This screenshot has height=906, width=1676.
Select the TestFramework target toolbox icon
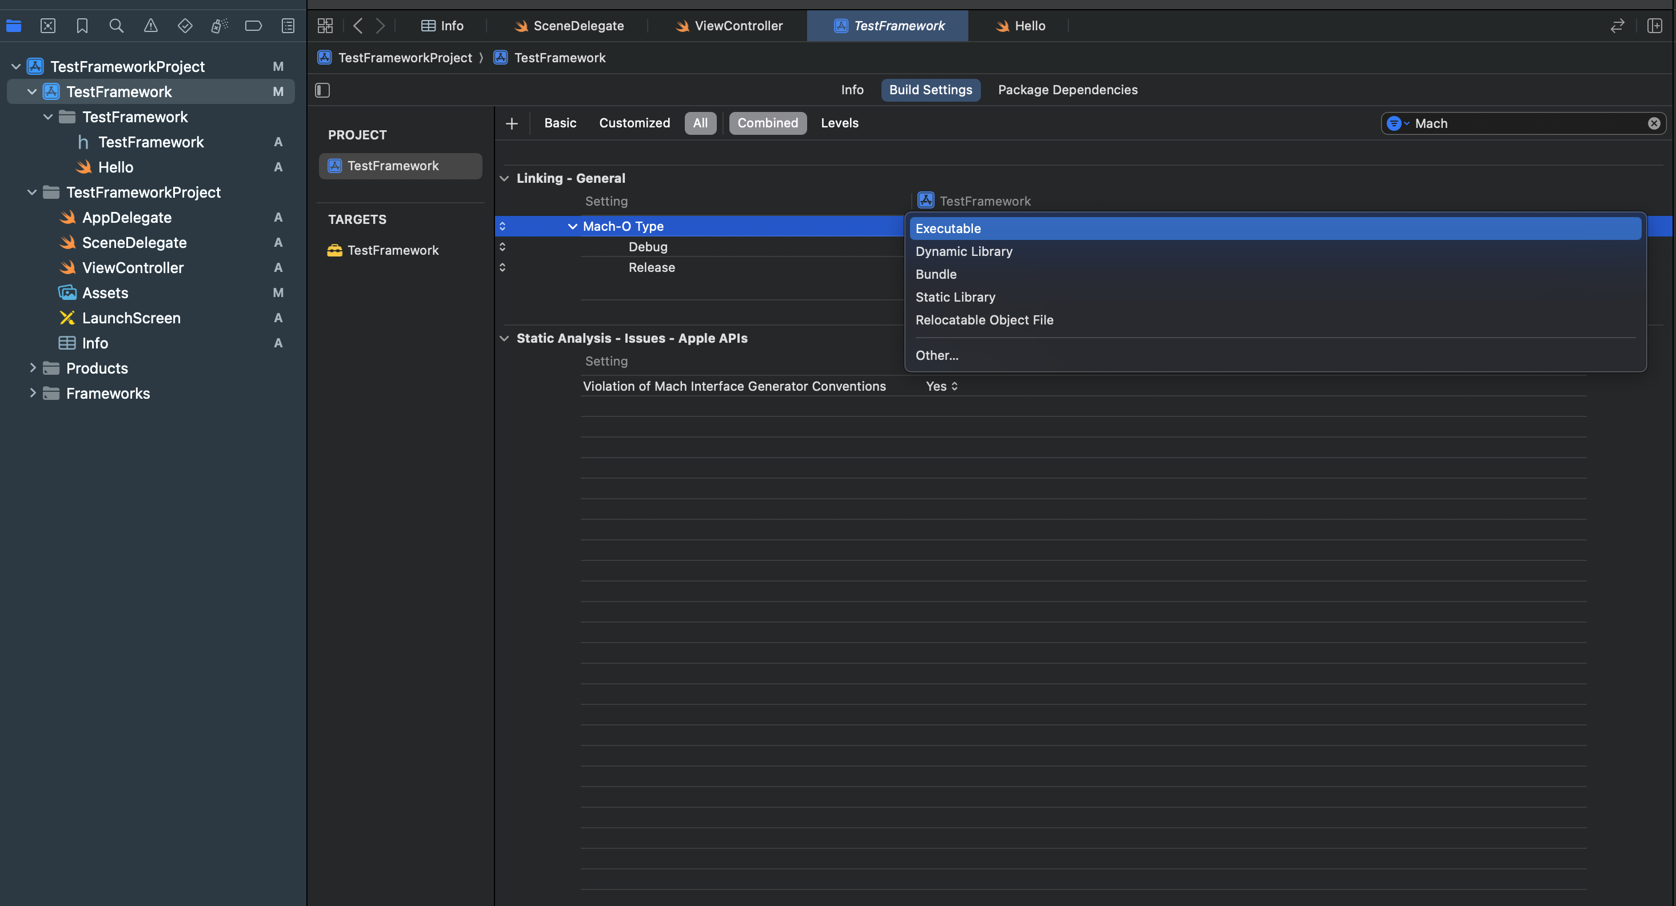[x=334, y=250]
